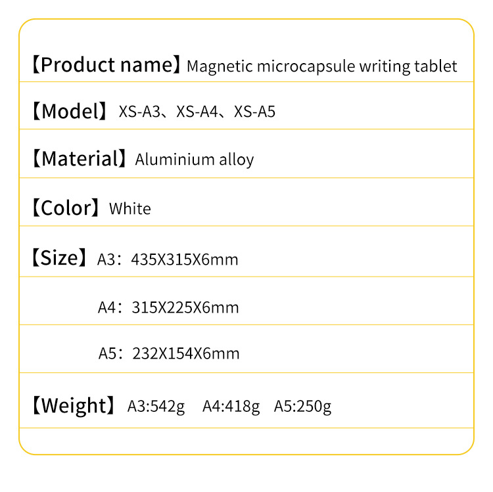Click the Product name label
The width and height of the screenshot is (493, 492).
tap(104, 65)
